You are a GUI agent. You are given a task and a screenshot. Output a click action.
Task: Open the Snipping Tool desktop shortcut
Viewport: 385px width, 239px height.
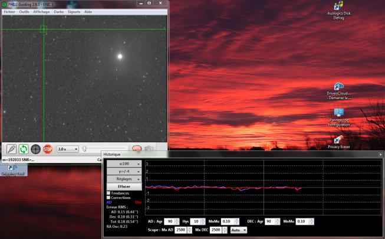(13, 170)
